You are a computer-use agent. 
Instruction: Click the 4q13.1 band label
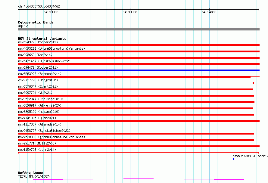tap(23, 26)
